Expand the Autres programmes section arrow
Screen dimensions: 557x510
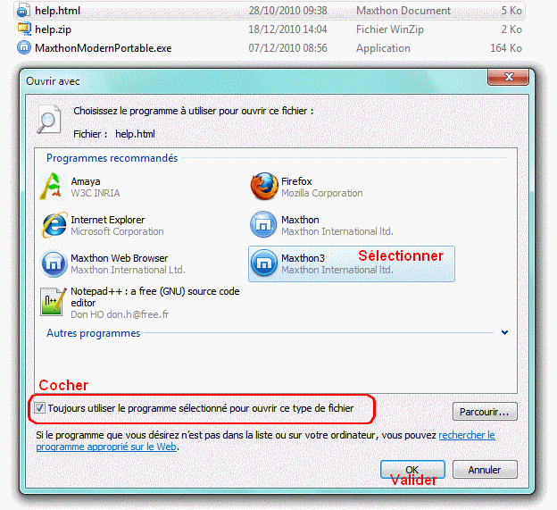click(504, 332)
